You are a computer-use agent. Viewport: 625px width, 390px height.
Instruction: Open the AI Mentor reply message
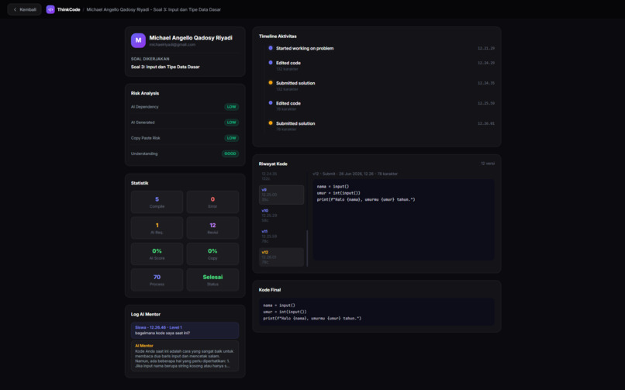[185, 356]
